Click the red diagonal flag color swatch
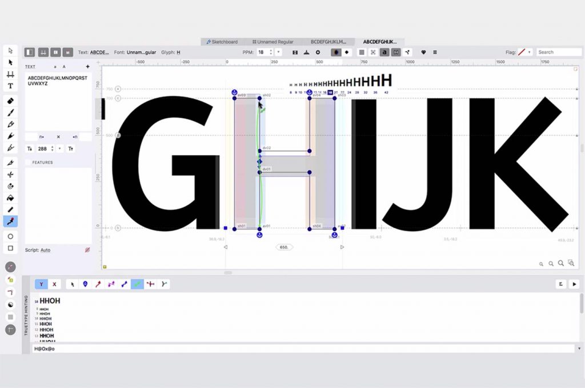 522,51
